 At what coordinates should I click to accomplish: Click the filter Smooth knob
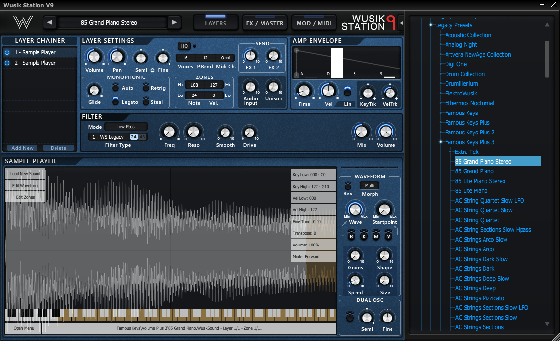[x=225, y=133]
